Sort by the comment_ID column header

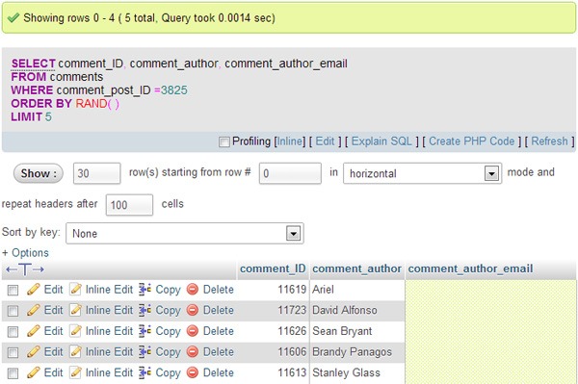click(273, 269)
